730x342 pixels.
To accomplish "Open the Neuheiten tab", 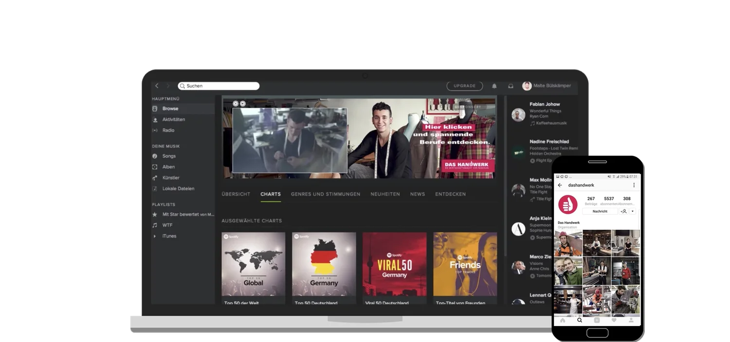I will [385, 194].
